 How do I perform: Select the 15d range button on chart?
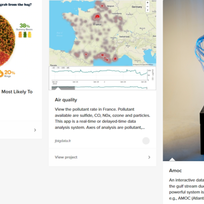[63, 68]
